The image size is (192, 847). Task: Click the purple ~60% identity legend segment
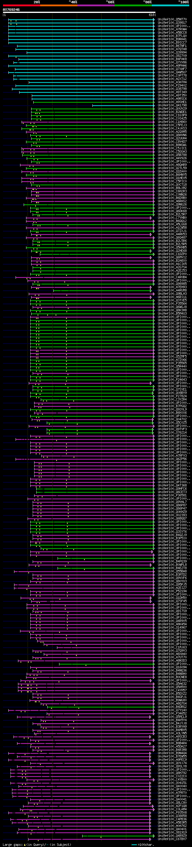96,6
